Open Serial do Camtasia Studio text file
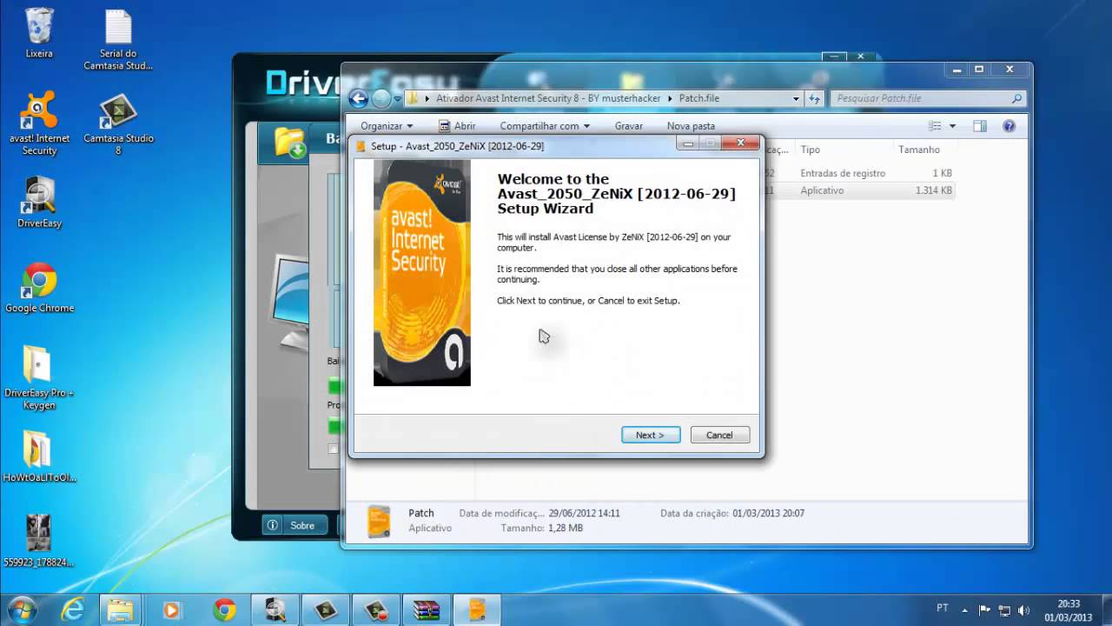1112x626 pixels. [x=118, y=40]
